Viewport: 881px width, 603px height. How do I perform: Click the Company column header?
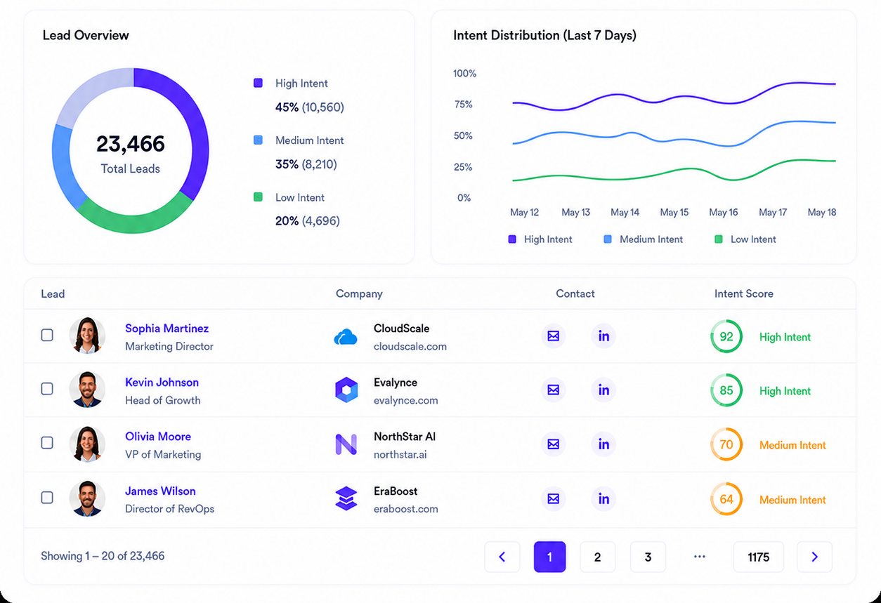tap(359, 294)
